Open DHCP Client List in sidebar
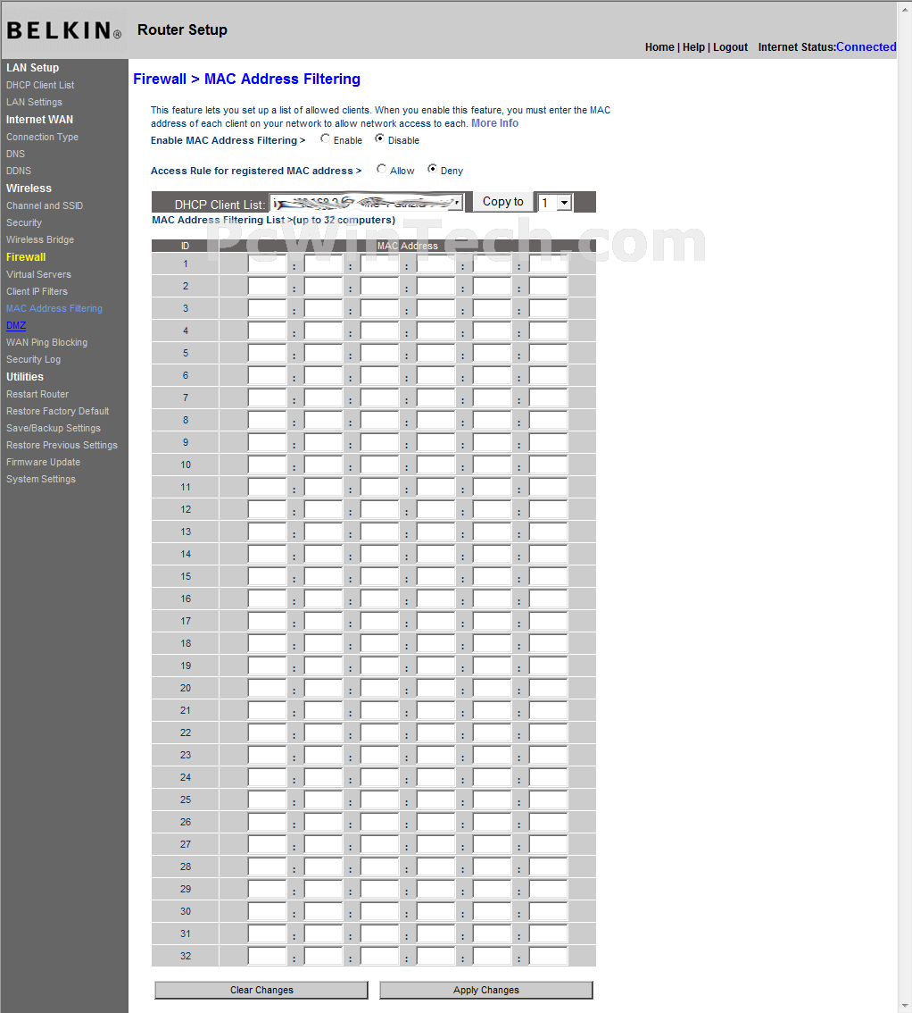Screen dimensions: 912x1013 40,85
